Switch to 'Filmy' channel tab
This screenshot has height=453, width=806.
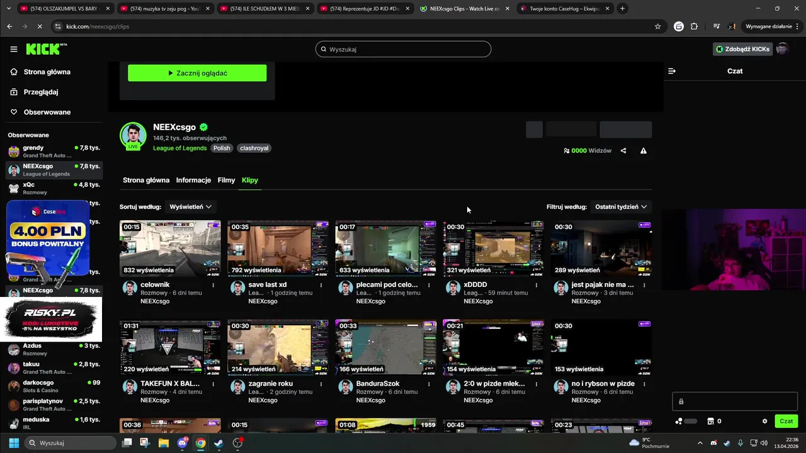[x=226, y=180]
